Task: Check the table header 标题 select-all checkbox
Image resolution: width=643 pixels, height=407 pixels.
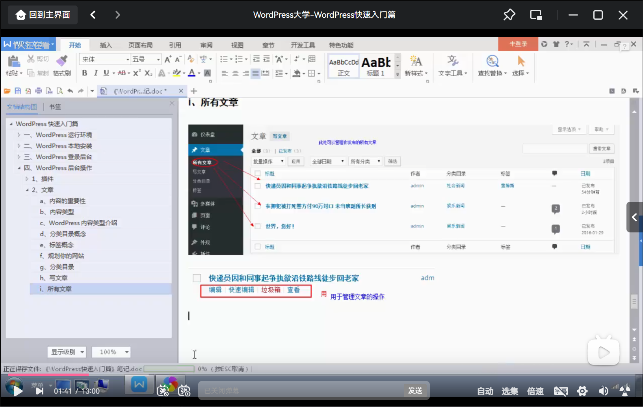Action: [257, 173]
